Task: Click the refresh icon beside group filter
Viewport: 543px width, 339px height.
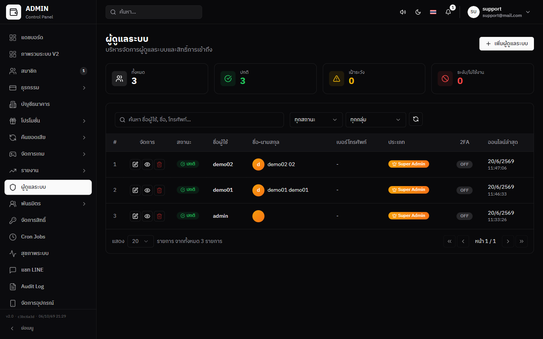Action: tap(416, 119)
